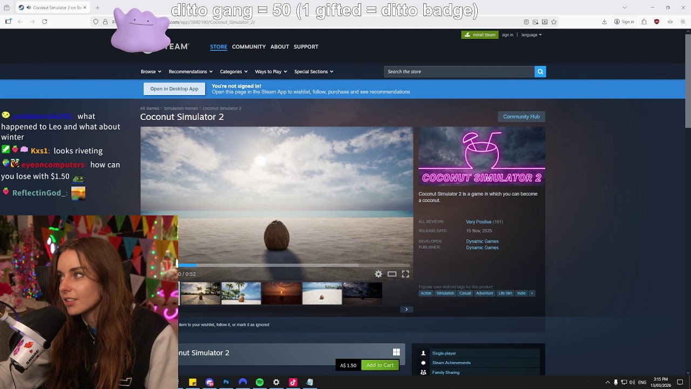Toggle theater mode on the trailer player
This screenshot has width=691, height=389.
(392, 274)
